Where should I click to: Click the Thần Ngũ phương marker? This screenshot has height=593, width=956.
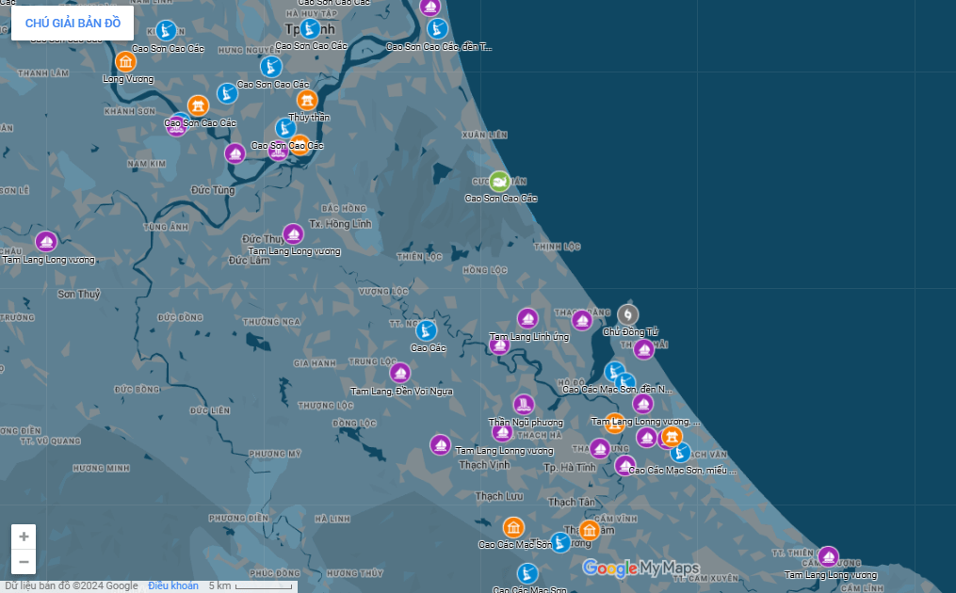[524, 405]
